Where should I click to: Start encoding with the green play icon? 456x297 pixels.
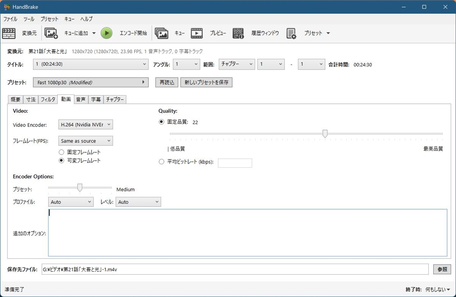(x=106, y=33)
